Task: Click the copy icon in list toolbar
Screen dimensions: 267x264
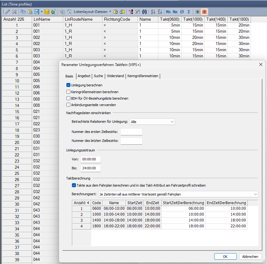Action: pyautogui.click(x=23, y=12)
